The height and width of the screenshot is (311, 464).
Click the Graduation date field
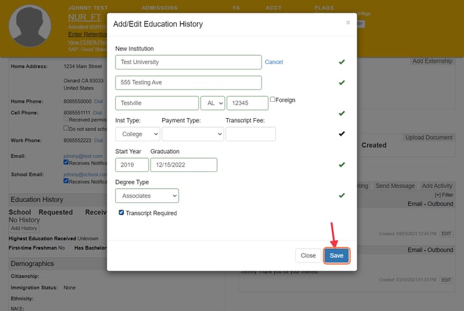coord(183,165)
